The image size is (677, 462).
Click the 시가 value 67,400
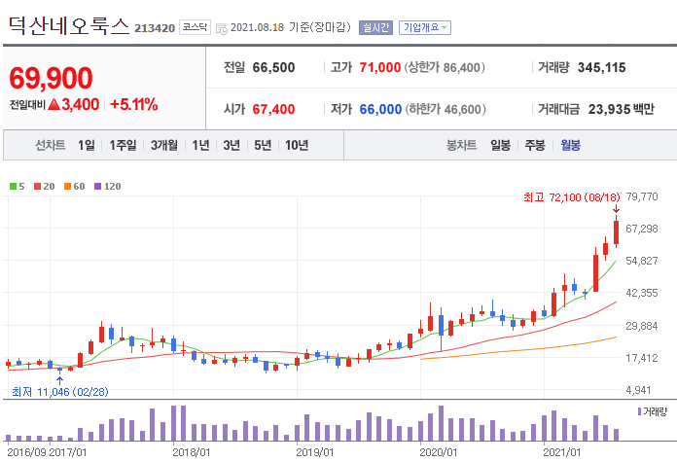tap(273, 109)
